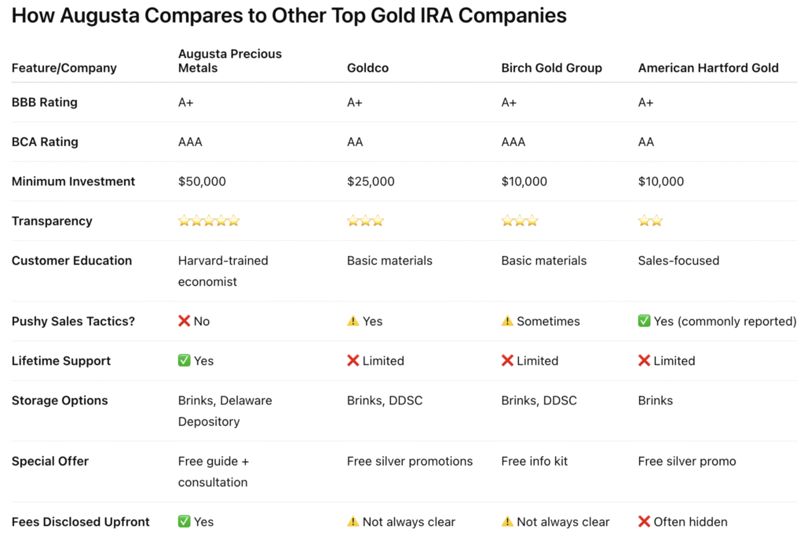Click the American Hartford Gold header

click(707, 68)
